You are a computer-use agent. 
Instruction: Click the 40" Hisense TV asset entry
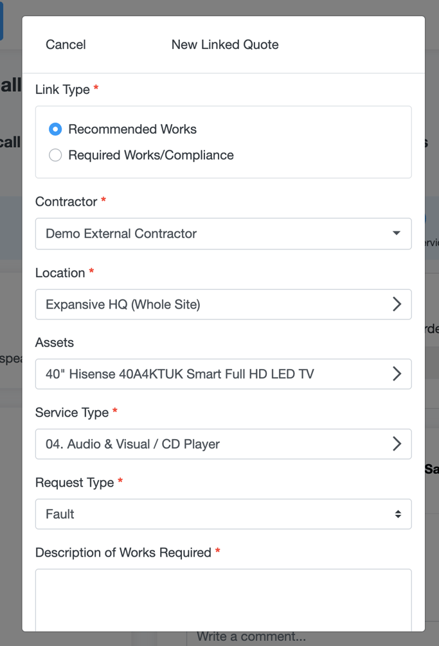[x=223, y=373]
